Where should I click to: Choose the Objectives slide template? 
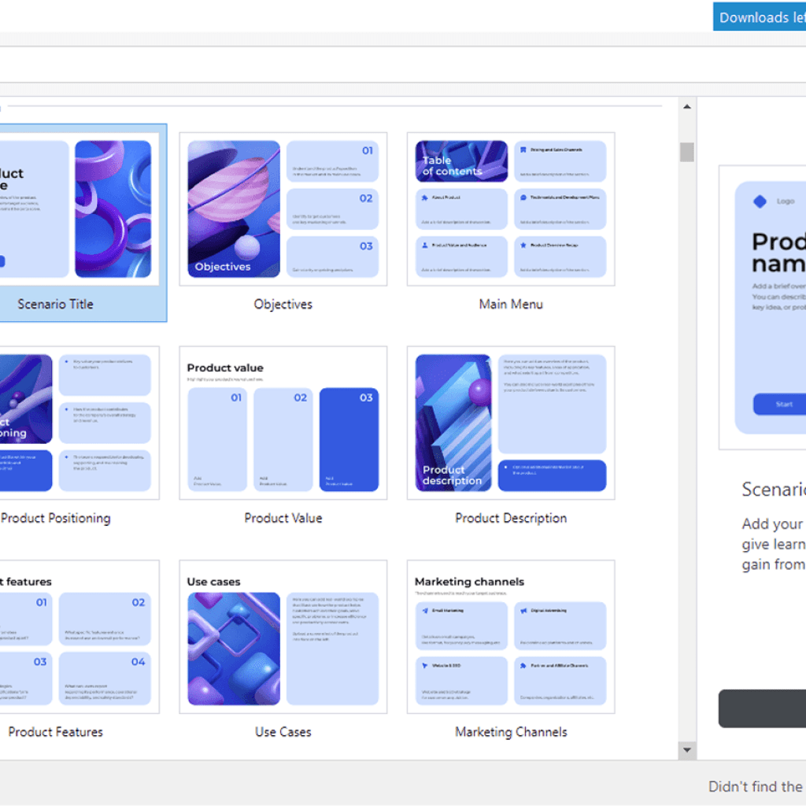click(x=283, y=209)
